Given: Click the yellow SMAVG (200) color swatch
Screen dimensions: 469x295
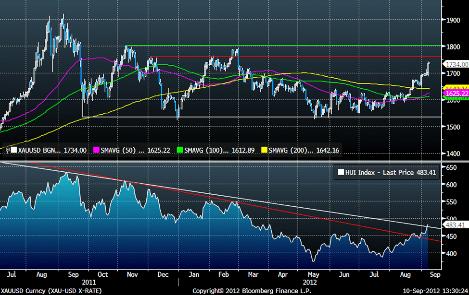Looking at the screenshot, I should 264,150.
